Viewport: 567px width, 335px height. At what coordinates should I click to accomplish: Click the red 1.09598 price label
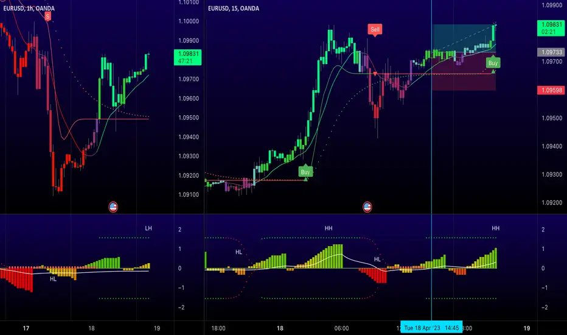pos(551,90)
